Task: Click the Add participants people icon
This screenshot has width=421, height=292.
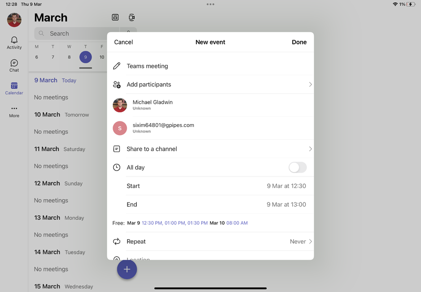Action: [117, 84]
